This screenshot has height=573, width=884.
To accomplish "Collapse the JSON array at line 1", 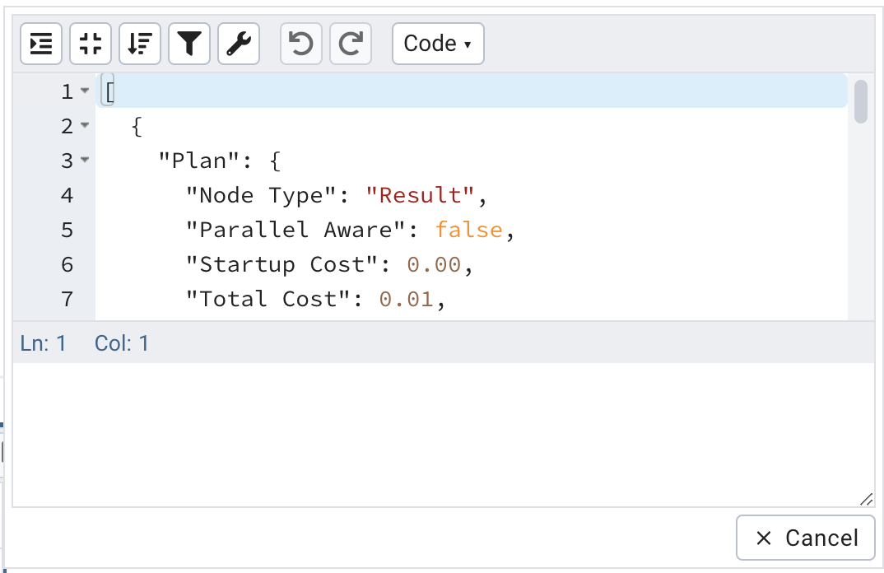I will pyautogui.click(x=85, y=92).
